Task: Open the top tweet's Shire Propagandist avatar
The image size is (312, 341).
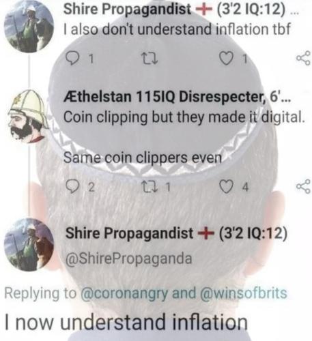Action: pos(29,27)
